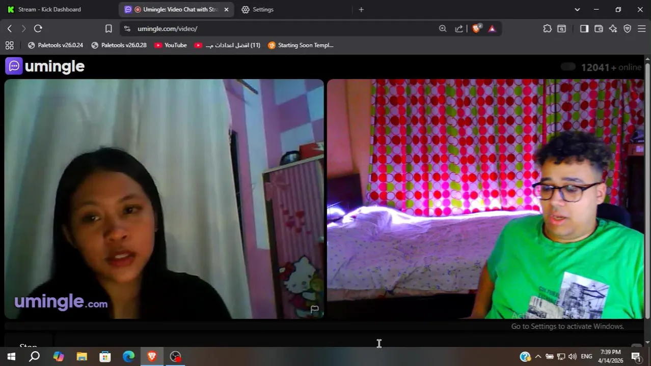The height and width of the screenshot is (366, 651).
Task: Open Paletools v26.0.28 bookmark
Action: 119,45
